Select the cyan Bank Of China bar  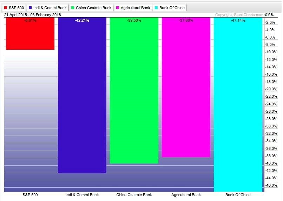(x=238, y=105)
